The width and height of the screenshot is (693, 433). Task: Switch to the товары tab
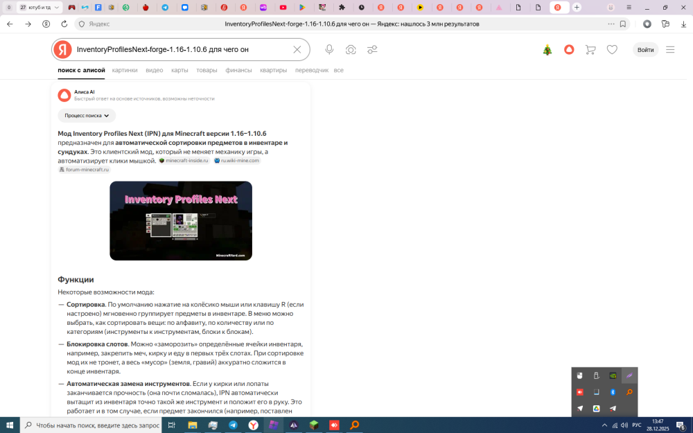pos(207,70)
